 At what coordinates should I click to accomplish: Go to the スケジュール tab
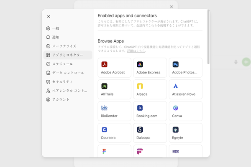pyautogui.click(x=68, y=64)
